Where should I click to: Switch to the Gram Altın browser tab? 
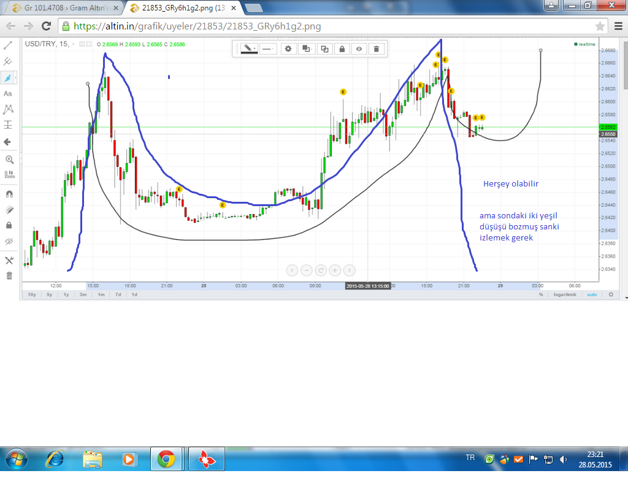pyautogui.click(x=61, y=7)
